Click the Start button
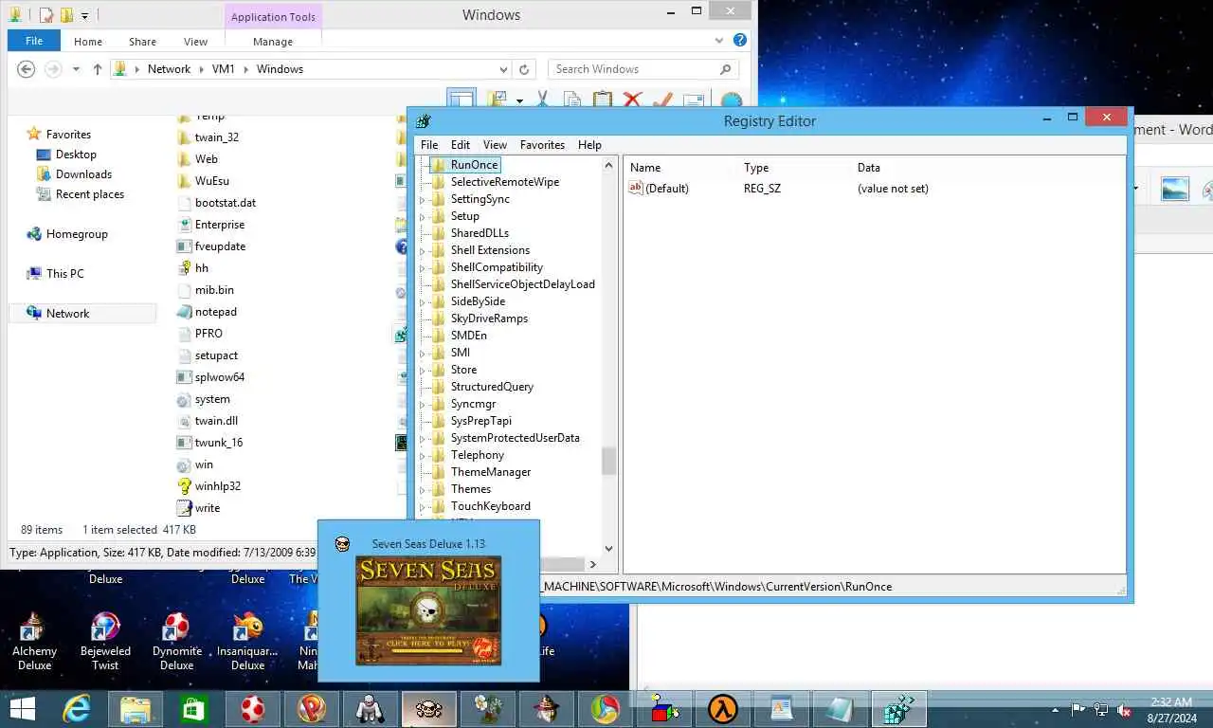The width and height of the screenshot is (1213, 728). [x=22, y=709]
